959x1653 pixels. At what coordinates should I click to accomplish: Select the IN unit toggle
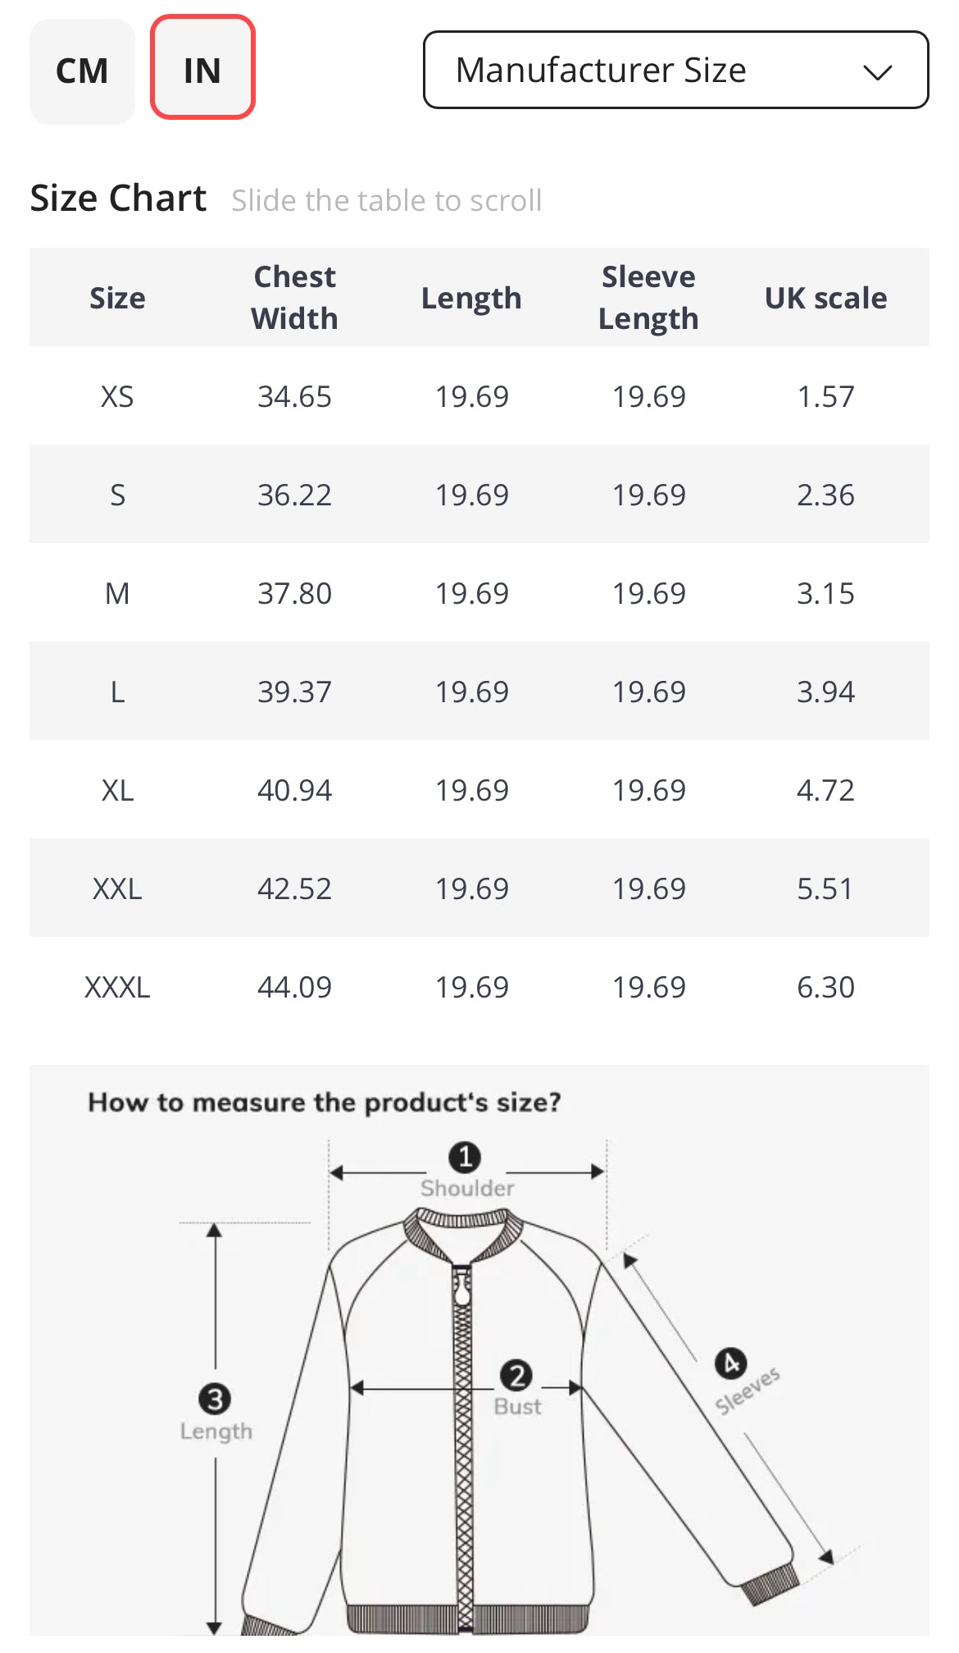point(202,68)
